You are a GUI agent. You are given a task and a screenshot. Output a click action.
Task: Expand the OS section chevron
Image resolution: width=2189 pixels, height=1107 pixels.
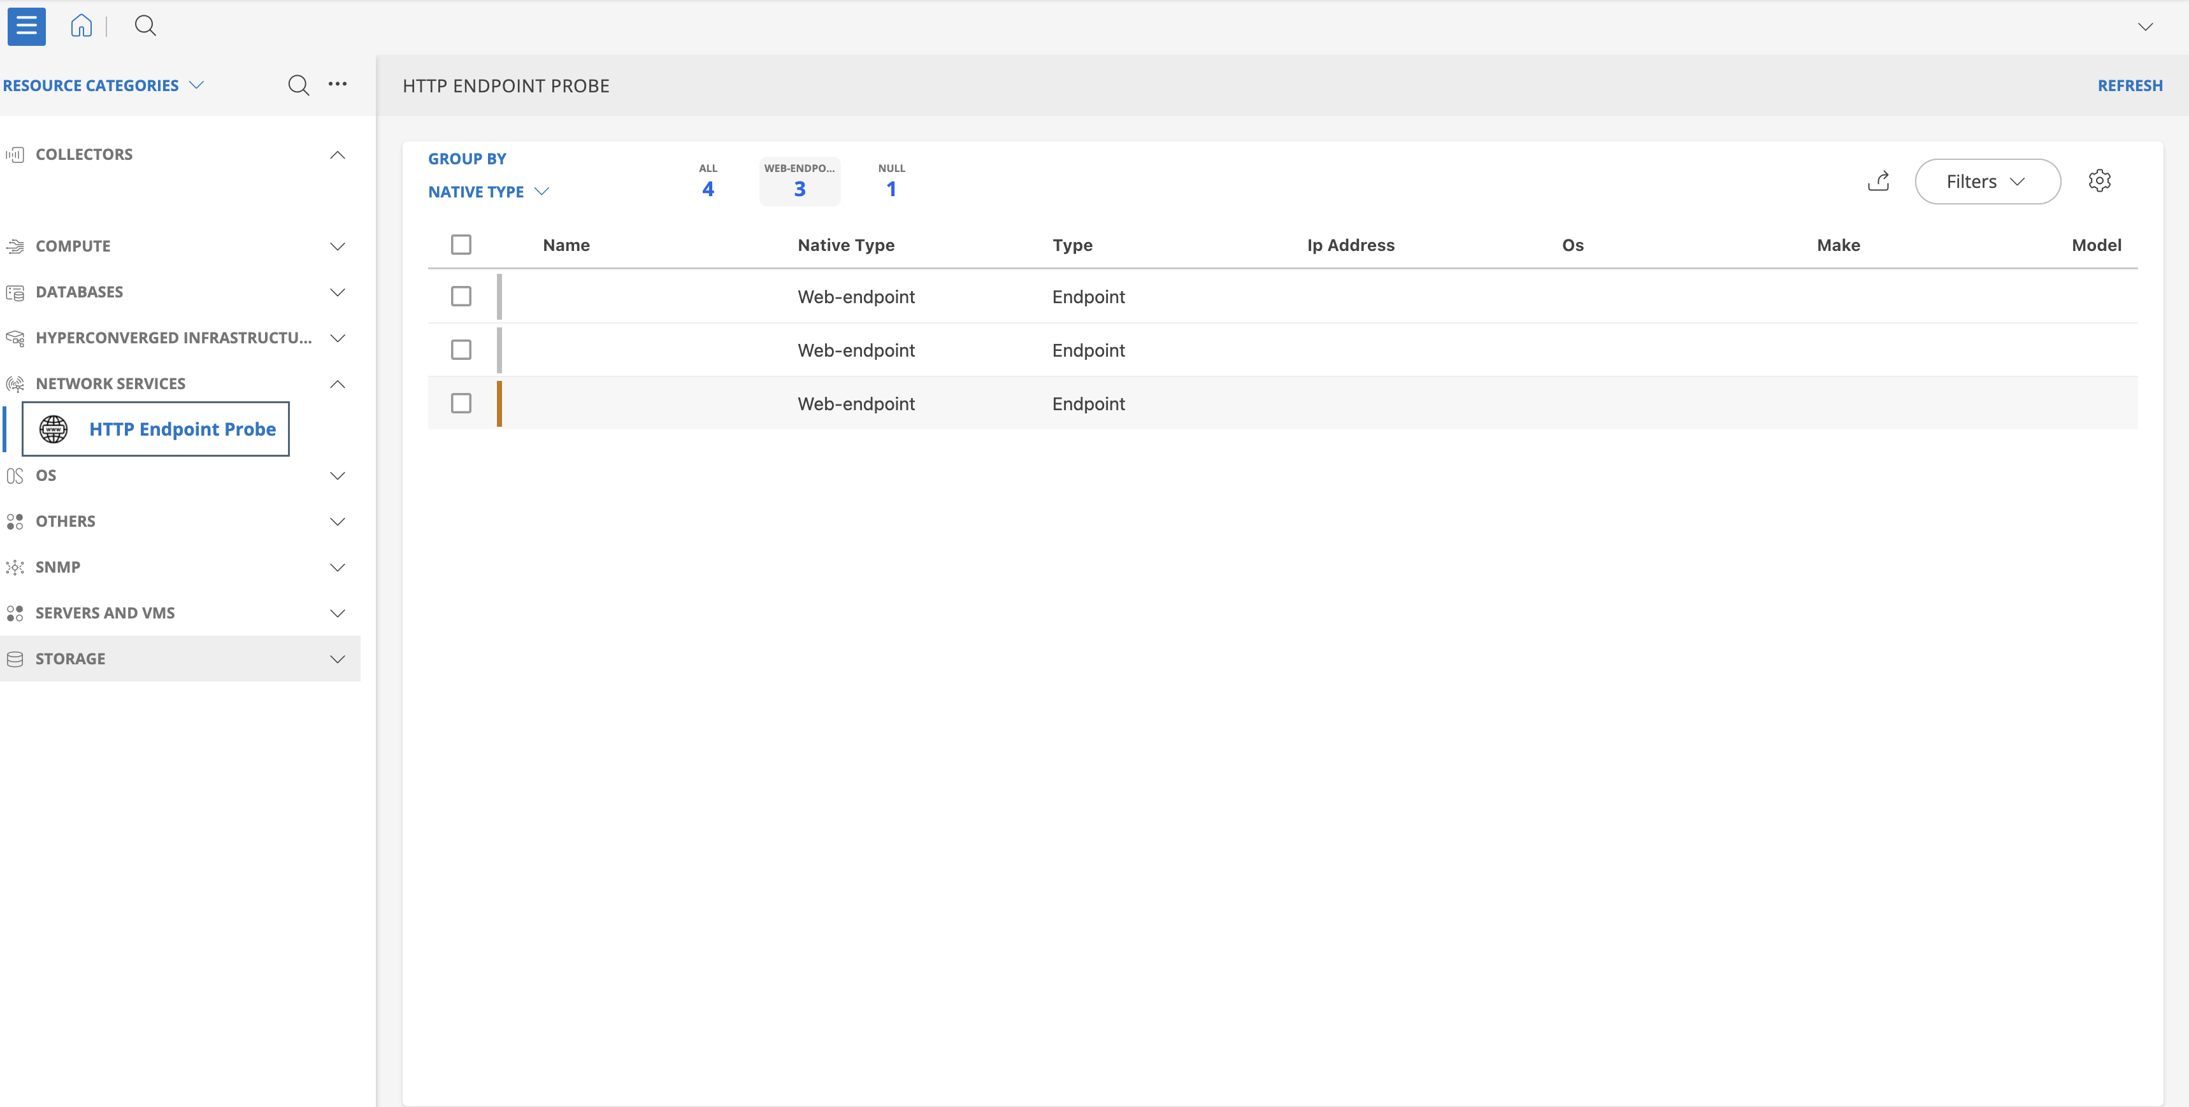coord(338,476)
